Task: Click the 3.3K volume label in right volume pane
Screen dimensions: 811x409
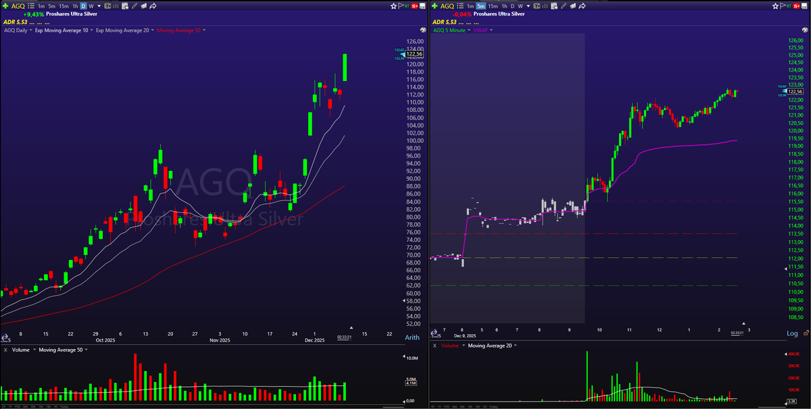Action: [x=792, y=402]
